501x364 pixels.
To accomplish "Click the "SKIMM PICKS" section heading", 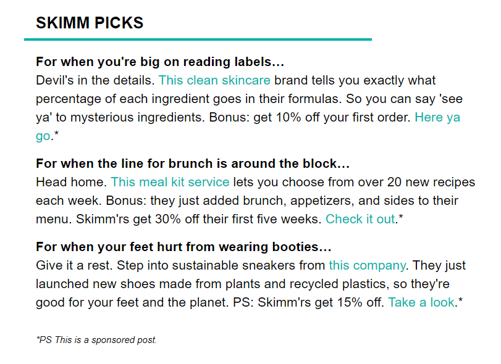I will [90, 23].
